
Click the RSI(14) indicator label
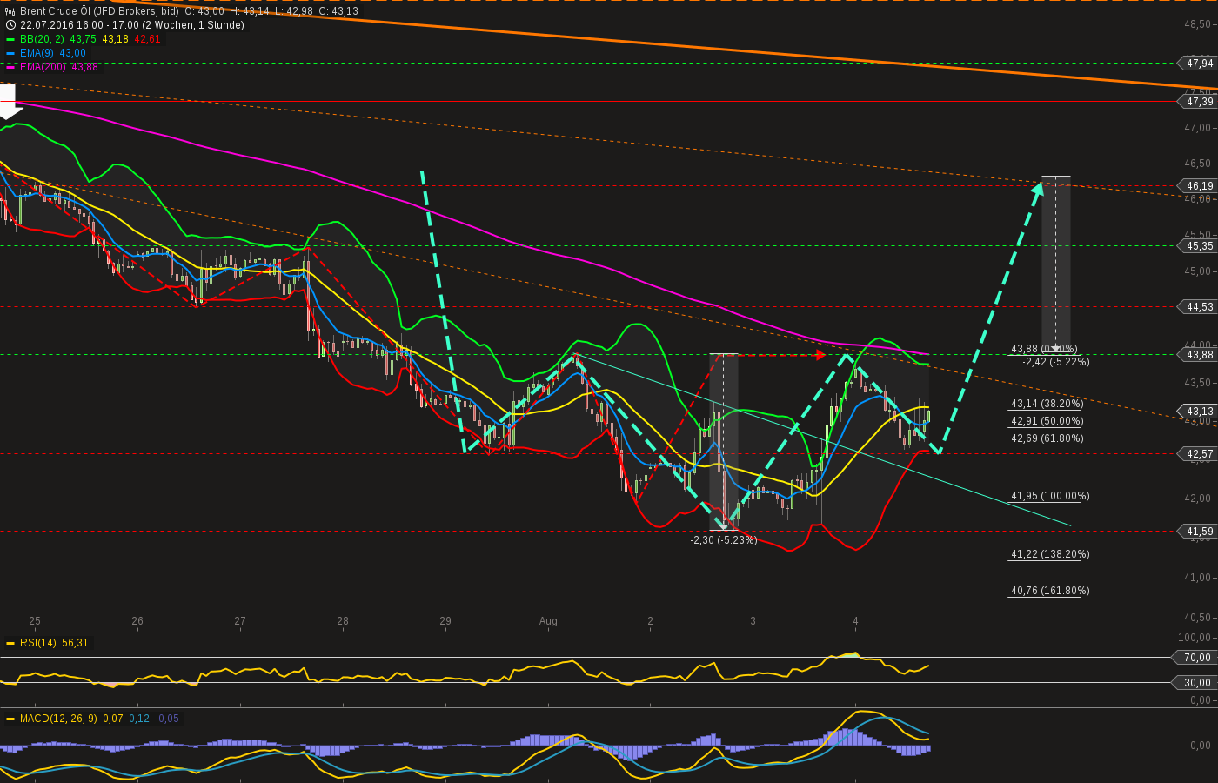(37, 643)
